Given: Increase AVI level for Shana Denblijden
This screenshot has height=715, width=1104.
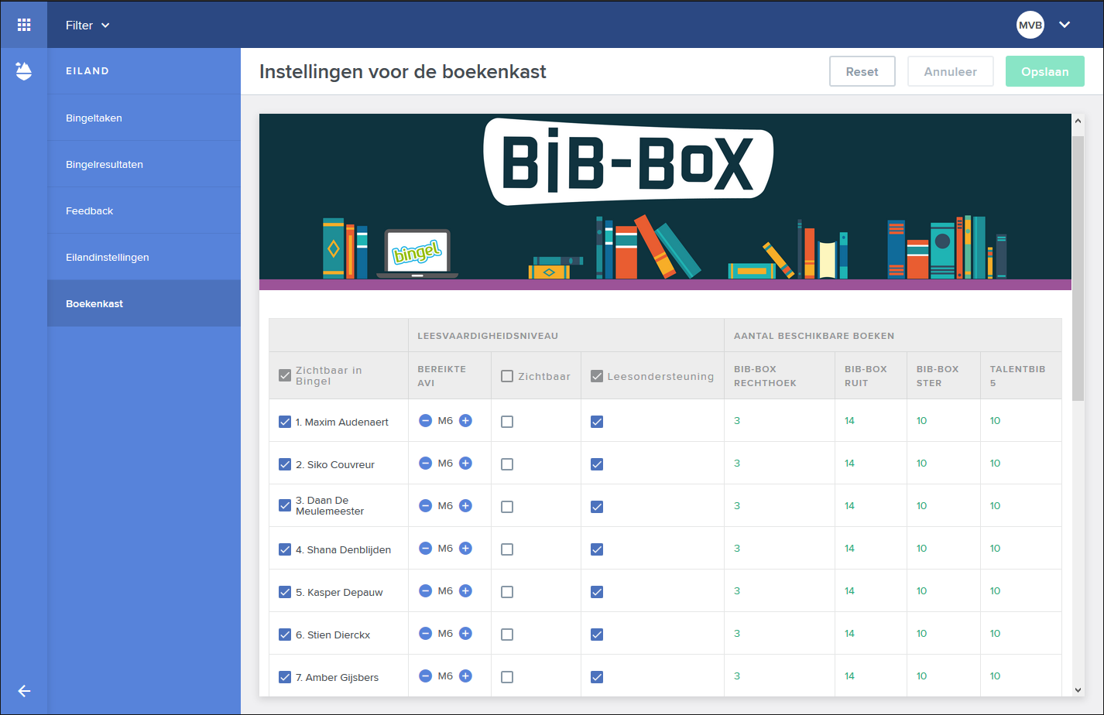Looking at the screenshot, I should pos(465,549).
